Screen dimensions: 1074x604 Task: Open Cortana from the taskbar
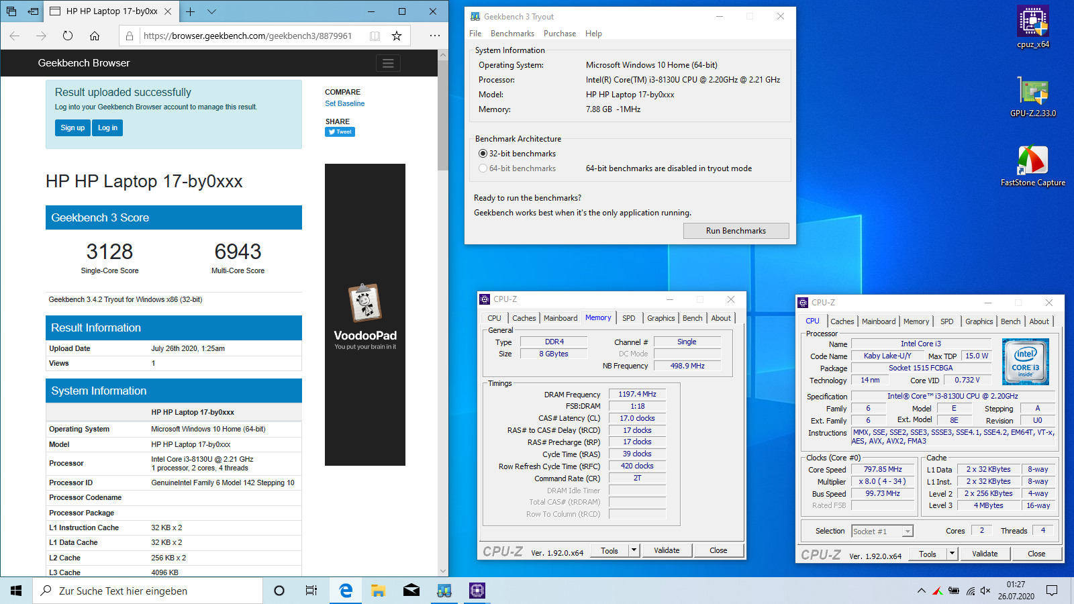tap(279, 591)
